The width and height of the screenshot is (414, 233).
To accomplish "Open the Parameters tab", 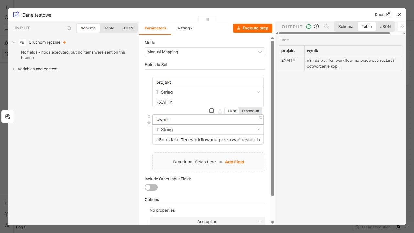I will pos(155,28).
